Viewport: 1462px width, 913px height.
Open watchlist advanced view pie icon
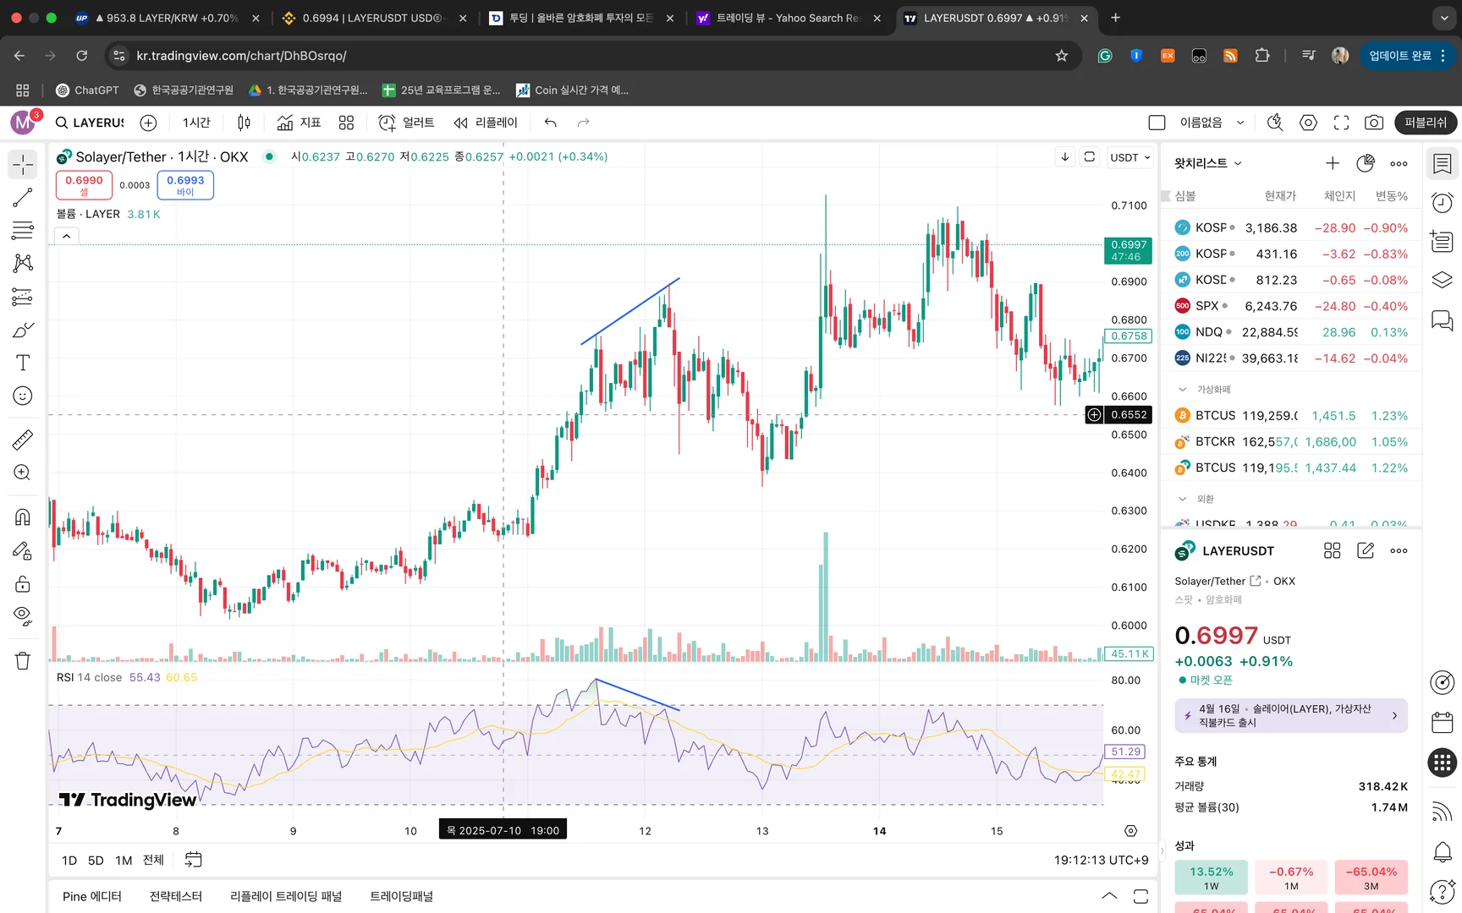(1366, 163)
